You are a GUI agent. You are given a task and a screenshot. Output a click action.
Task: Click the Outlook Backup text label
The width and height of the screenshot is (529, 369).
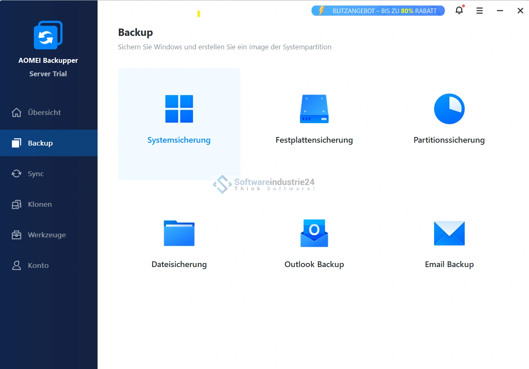click(314, 264)
